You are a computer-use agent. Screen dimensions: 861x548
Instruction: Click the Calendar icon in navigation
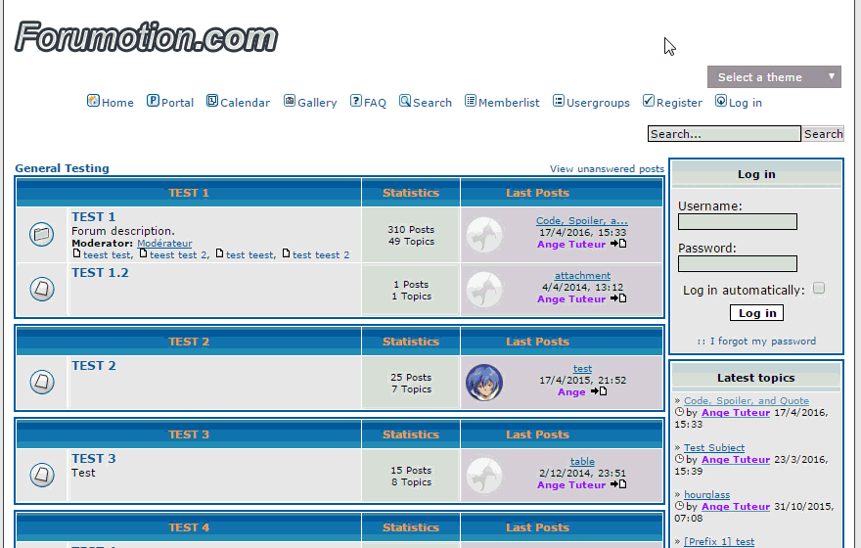click(x=212, y=101)
